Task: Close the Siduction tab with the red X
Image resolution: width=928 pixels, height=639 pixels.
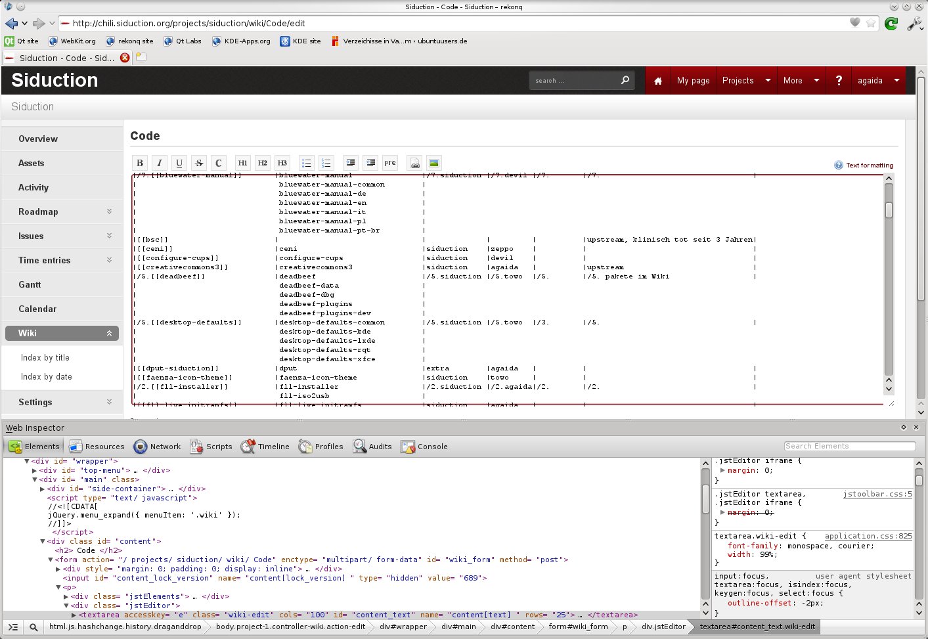Action: (x=125, y=58)
